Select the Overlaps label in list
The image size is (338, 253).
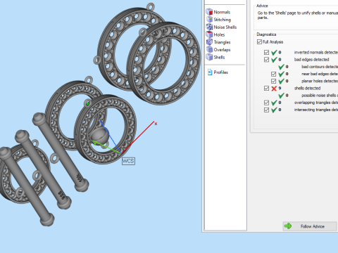click(x=222, y=50)
